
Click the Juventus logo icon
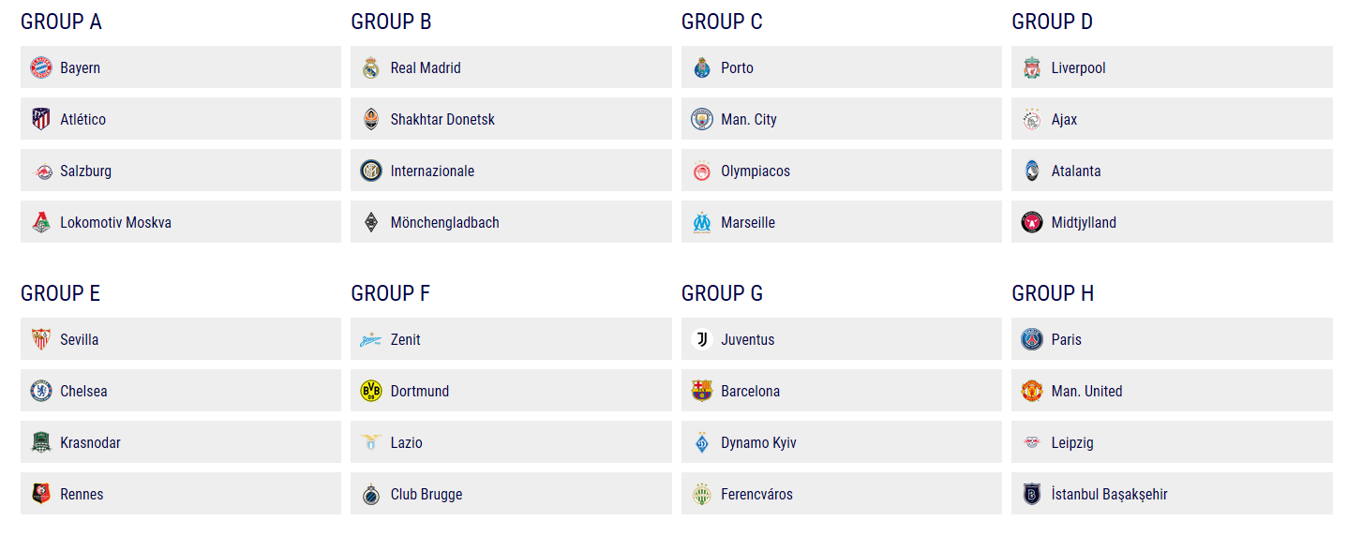click(702, 339)
